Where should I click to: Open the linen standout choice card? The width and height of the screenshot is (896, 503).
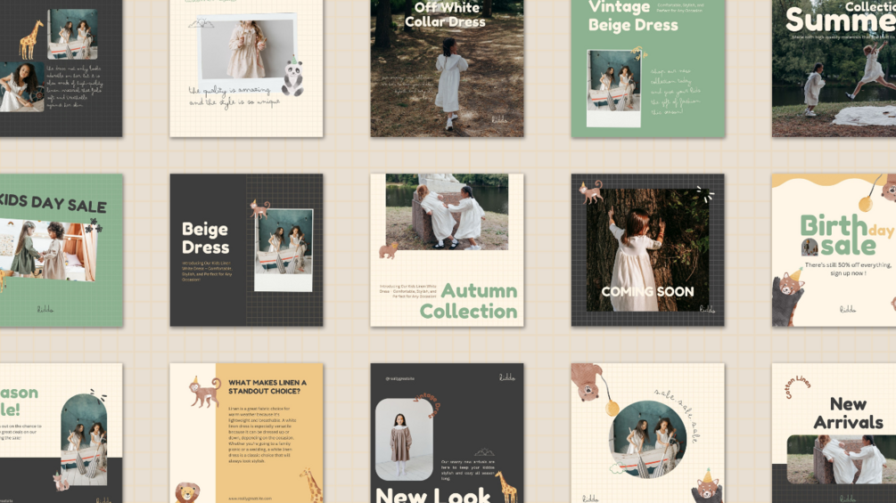246,433
